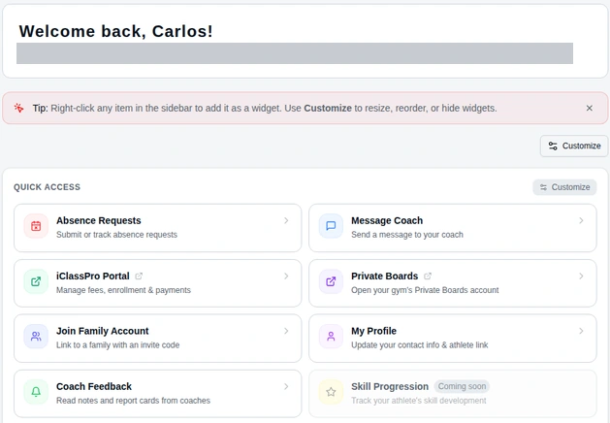Open Message Coach card title
The width and height of the screenshot is (610, 423).
tap(387, 220)
